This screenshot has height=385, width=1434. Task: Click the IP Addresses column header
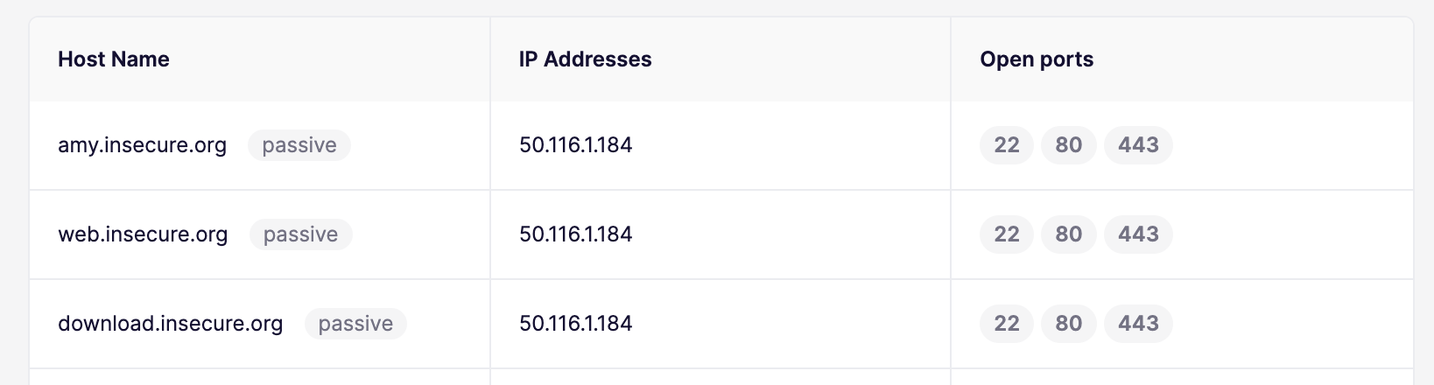(585, 59)
